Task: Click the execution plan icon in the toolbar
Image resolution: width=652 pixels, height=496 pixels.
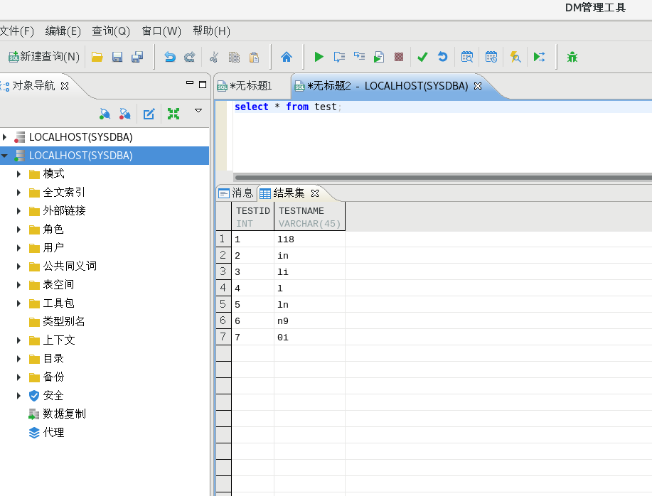Action: [359, 57]
